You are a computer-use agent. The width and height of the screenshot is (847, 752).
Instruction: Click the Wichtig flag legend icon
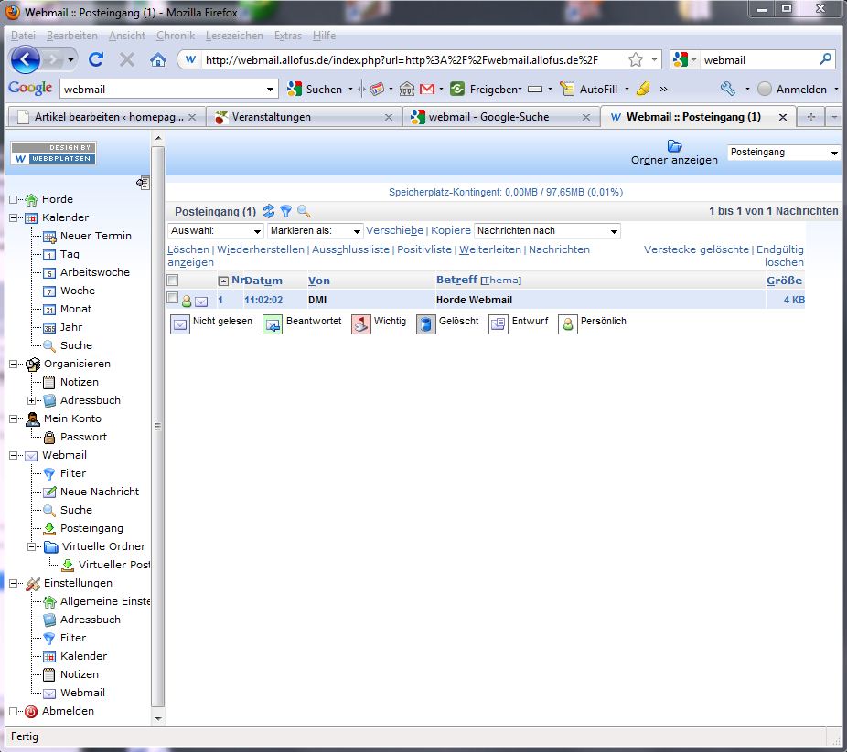tap(360, 324)
